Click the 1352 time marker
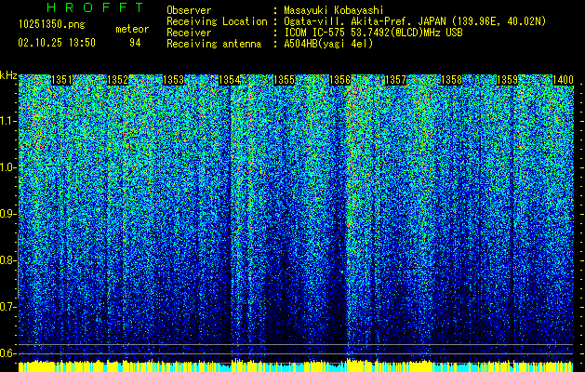This screenshot has height=372, width=585. (117, 80)
